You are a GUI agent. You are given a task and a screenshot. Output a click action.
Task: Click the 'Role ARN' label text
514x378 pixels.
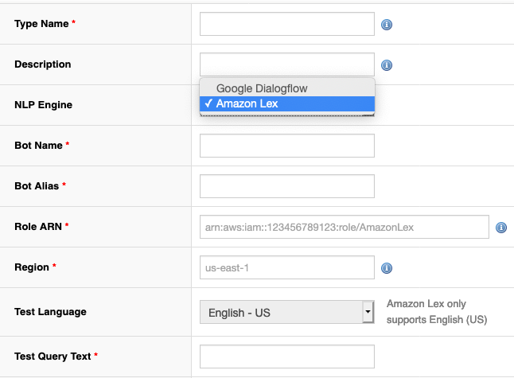(x=38, y=227)
